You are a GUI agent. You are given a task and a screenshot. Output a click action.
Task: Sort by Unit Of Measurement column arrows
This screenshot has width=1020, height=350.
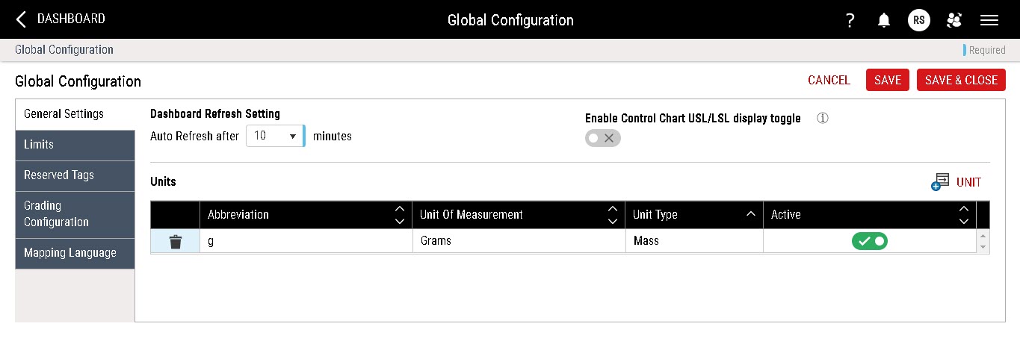[612, 215]
